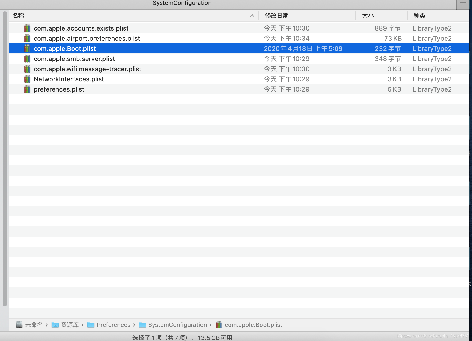Click LibraryType2 kind of preferences.plist row
This screenshot has width=472, height=341.
(432, 89)
